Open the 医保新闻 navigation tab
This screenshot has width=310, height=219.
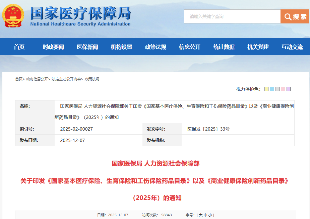(87, 47)
